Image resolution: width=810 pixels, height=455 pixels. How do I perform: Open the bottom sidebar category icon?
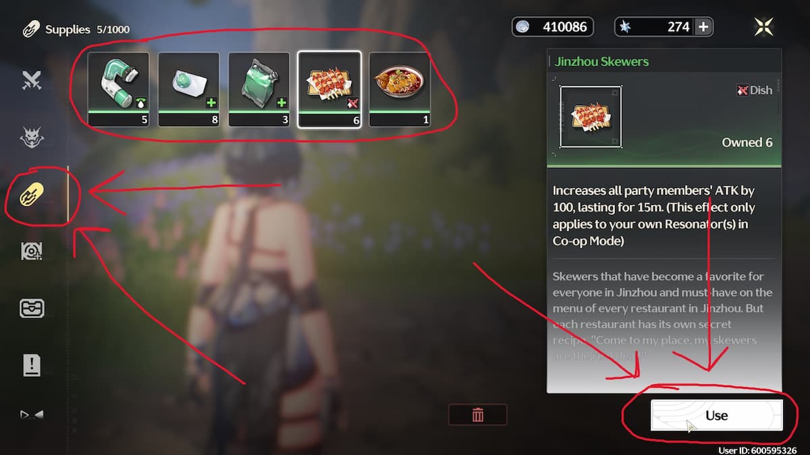31,415
